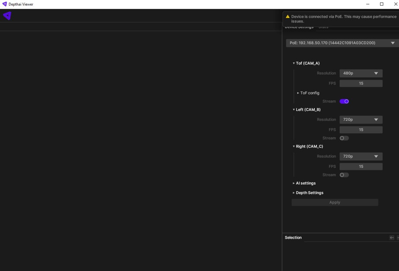Click the Left (CAM_B) FPS field
399x271 pixels.
click(361, 129)
